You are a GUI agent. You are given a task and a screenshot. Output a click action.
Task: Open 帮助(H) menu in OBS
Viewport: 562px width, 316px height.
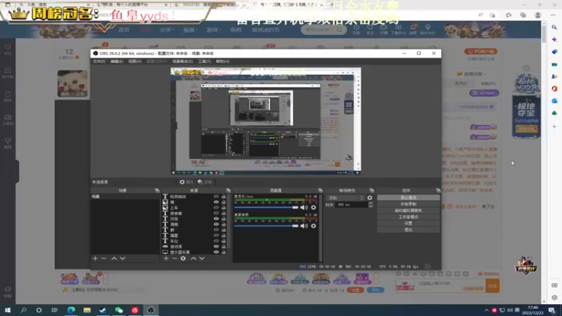click(223, 61)
